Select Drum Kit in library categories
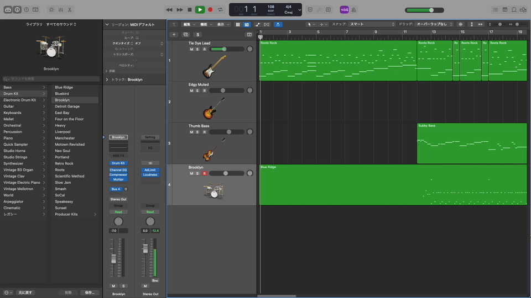This screenshot has height=298, width=531. coord(24,94)
